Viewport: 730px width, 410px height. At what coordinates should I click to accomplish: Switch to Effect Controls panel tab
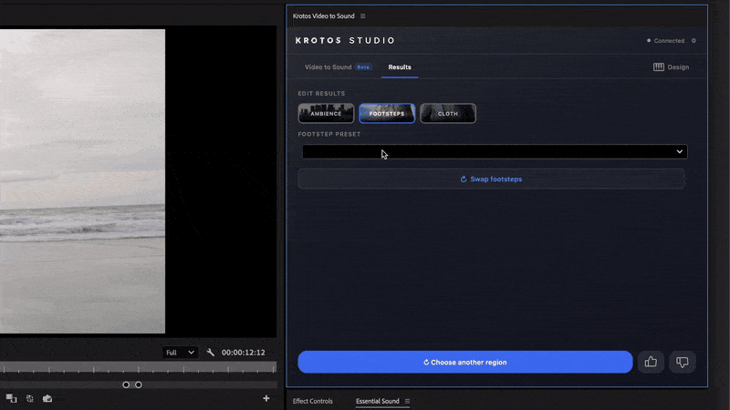[312, 401]
